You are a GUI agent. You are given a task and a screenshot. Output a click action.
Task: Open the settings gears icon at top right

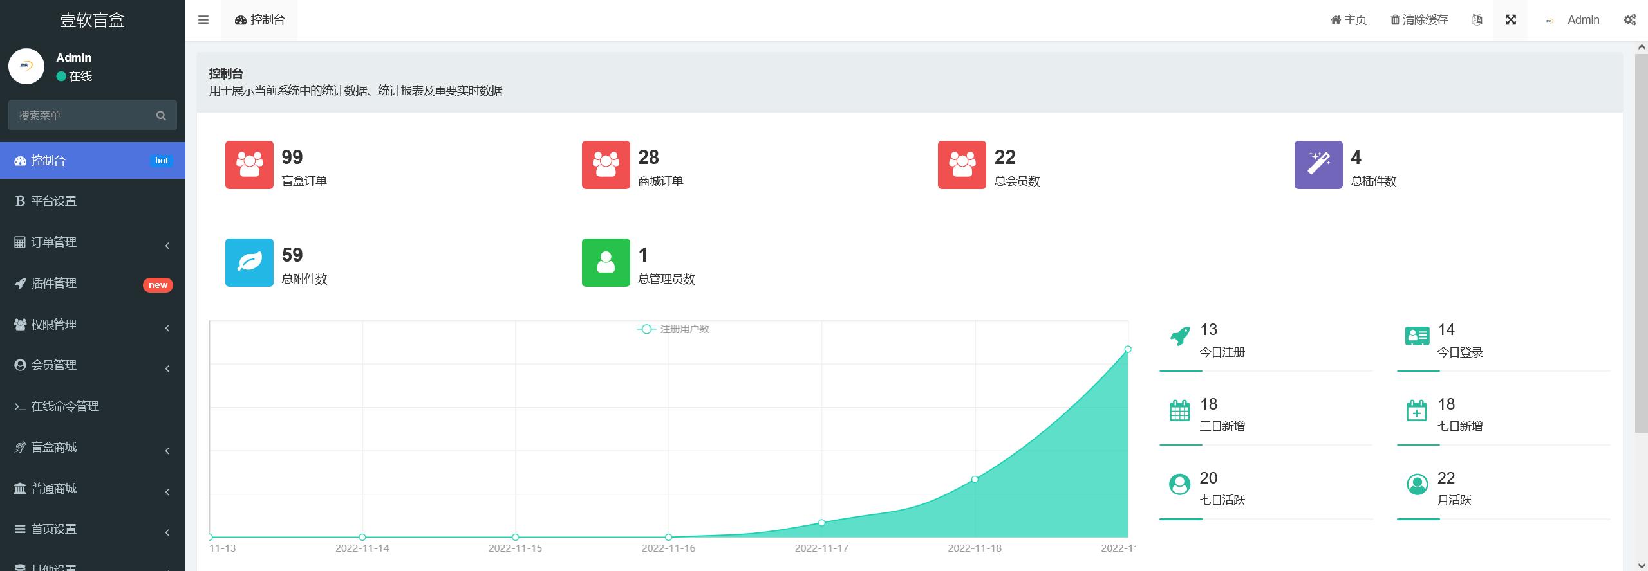pyautogui.click(x=1629, y=20)
